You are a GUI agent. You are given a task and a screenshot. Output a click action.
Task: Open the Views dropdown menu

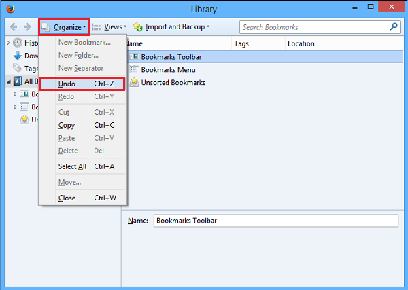point(109,27)
